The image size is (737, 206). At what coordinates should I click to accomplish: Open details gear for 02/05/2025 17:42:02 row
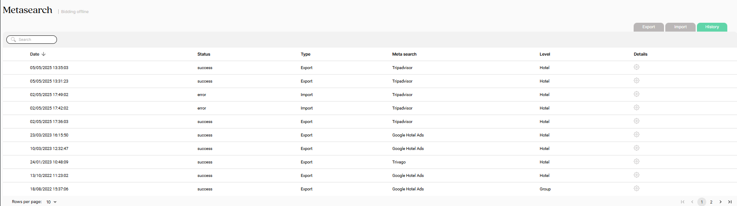coord(637,108)
